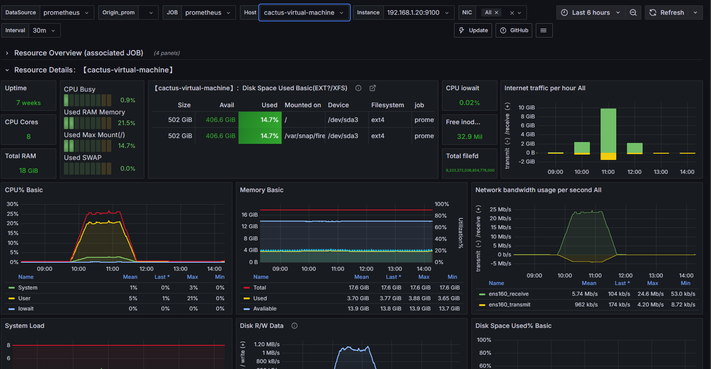The height and width of the screenshot is (369, 711).
Task: Click the Disk Space panel info icon
Action: [x=358, y=88]
